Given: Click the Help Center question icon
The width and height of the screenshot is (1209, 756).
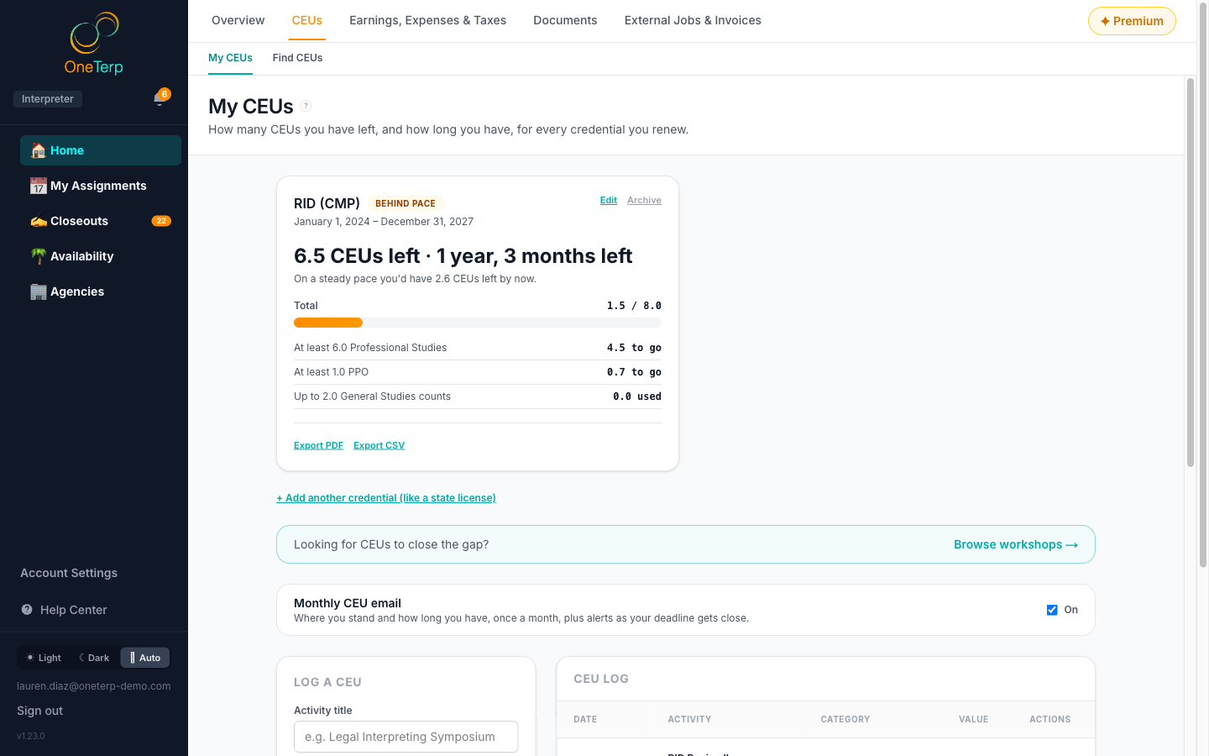Looking at the screenshot, I should pos(27,610).
